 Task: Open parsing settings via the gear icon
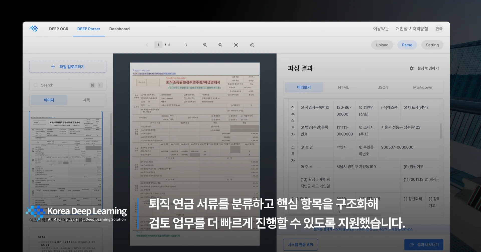tap(411, 68)
